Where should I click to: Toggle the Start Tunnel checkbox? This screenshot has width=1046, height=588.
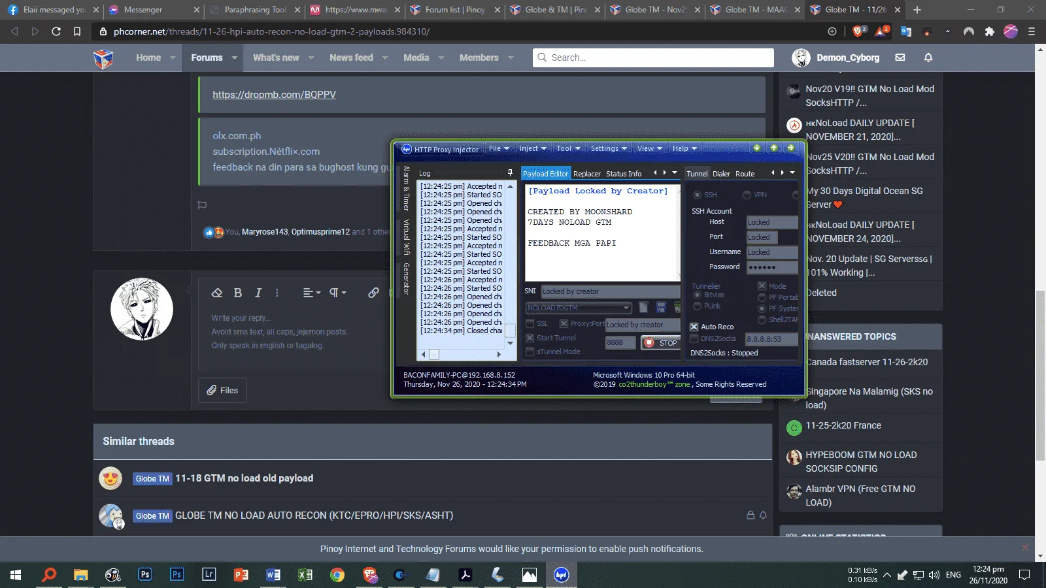[530, 338]
